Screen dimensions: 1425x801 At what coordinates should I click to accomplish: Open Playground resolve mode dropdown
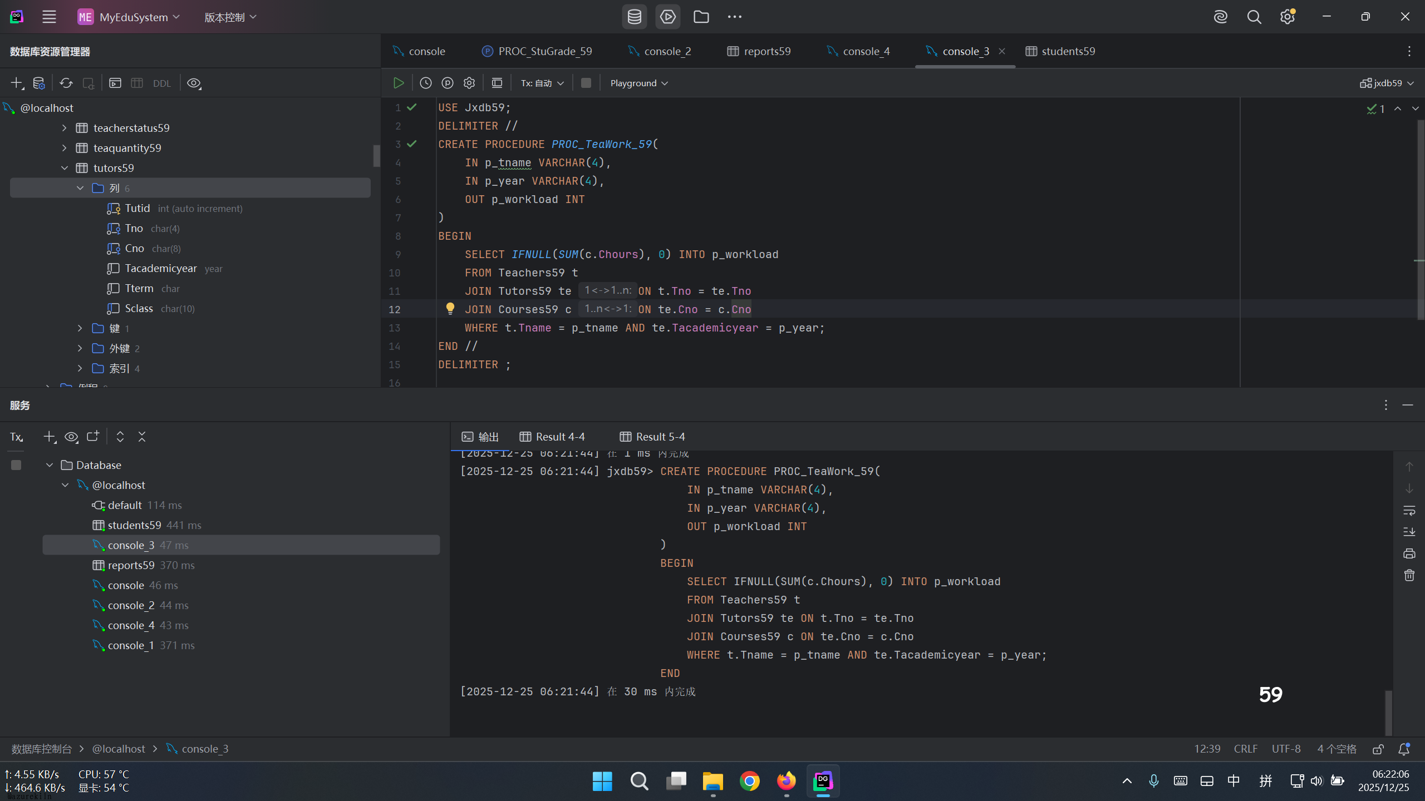pyautogui.click(x=638, y=83)
